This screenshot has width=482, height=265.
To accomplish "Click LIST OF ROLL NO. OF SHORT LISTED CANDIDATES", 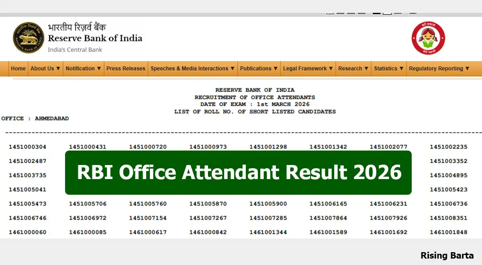I will (255, 112).
